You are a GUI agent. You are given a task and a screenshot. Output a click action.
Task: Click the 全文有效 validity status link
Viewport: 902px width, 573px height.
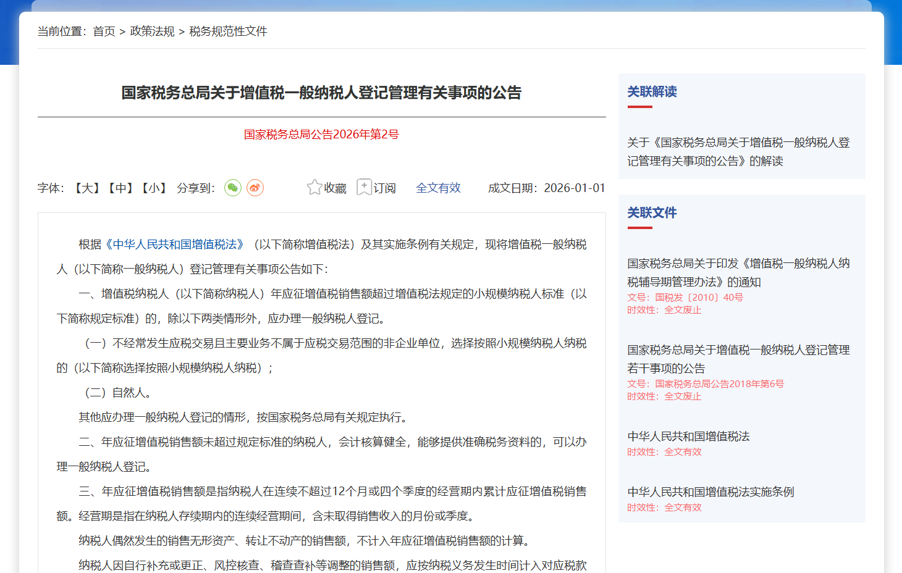438,188
